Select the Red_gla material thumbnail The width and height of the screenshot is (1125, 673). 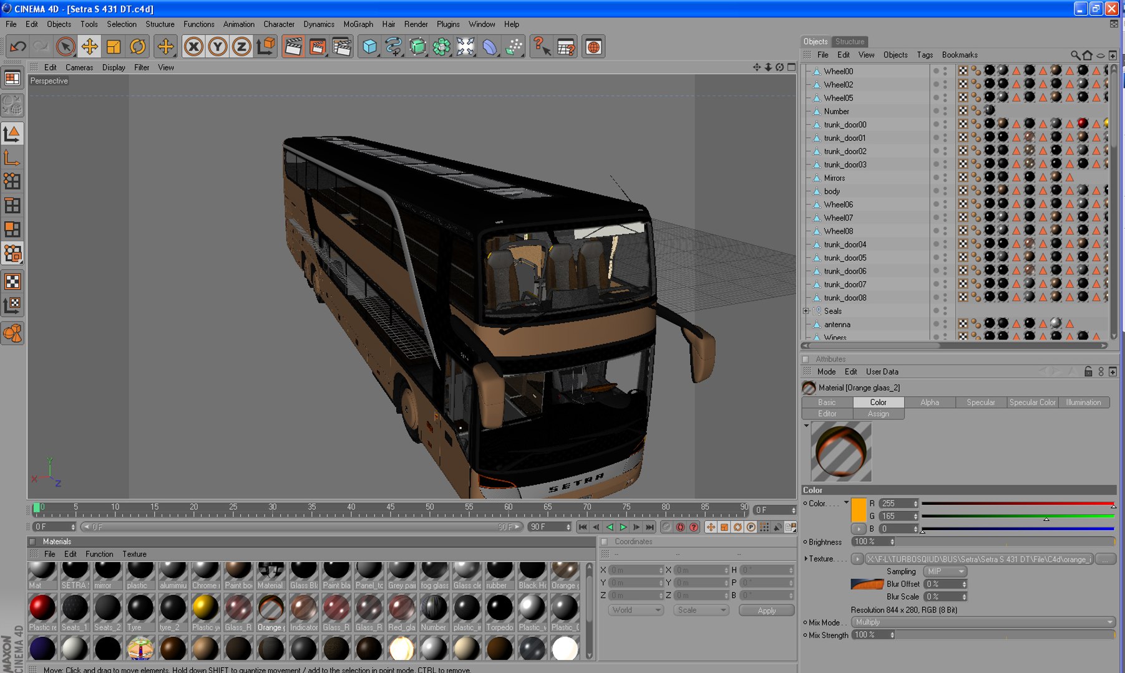[401, 613]
